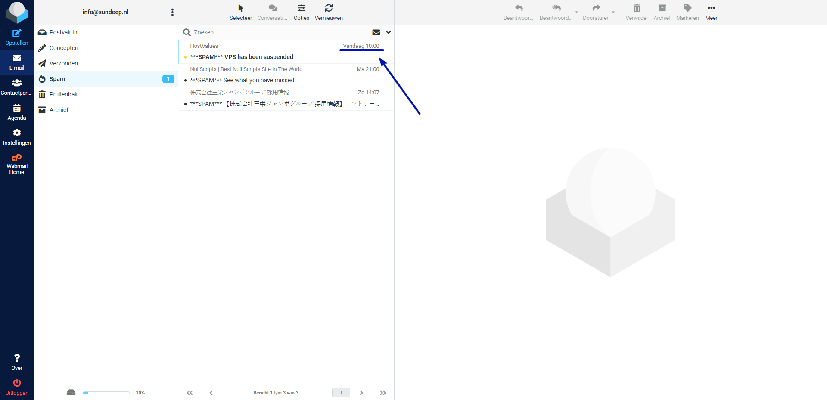
Task: Click the storage quota usage bar
Action: point(106,393)
